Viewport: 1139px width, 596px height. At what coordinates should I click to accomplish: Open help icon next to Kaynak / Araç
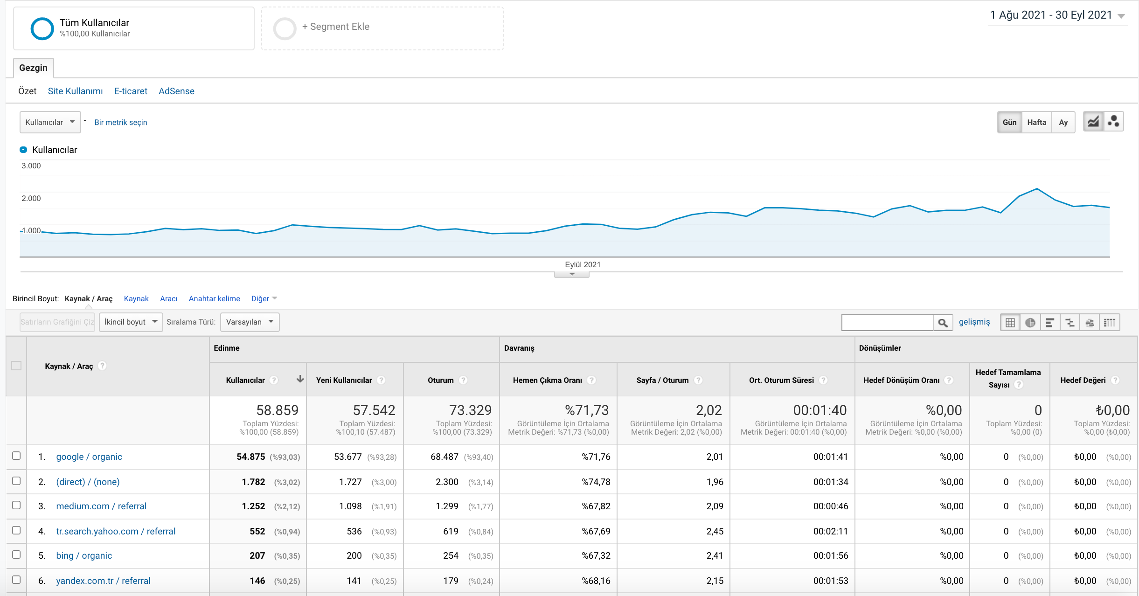coord(102,366)
